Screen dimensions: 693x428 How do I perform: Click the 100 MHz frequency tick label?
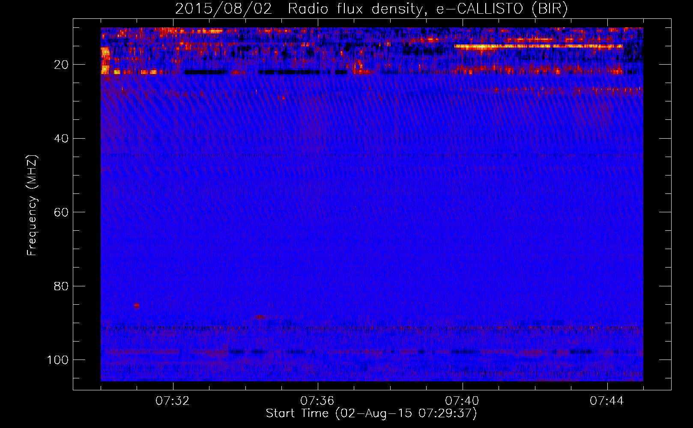pos(58,360)
